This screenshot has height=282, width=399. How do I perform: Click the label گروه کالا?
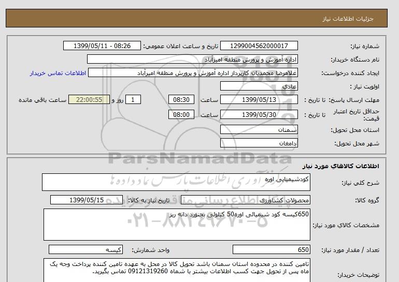[367, 200]
